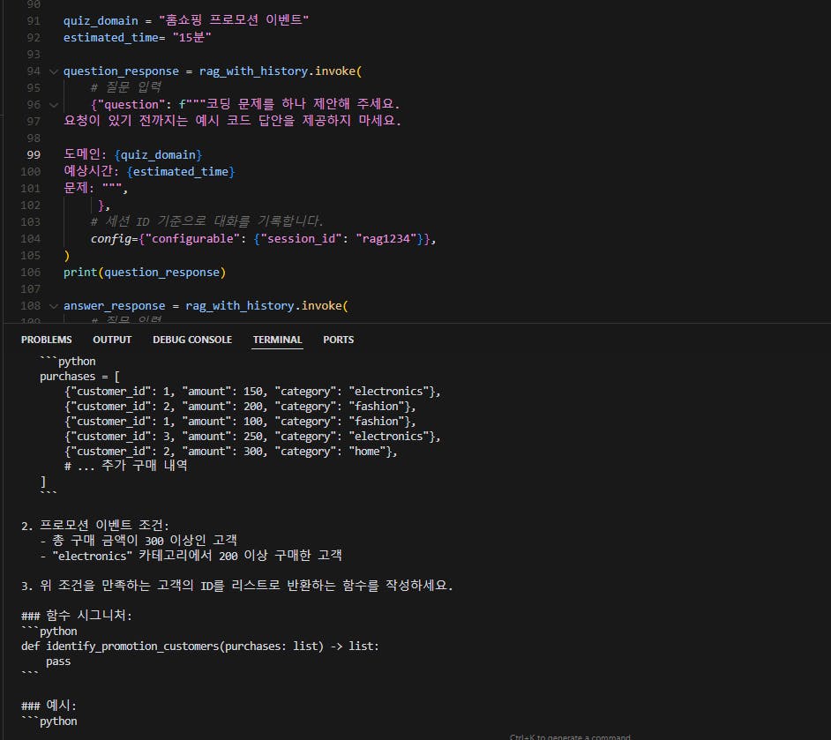Click the def identify_promotion_customers line
The image size is (831, 740).
pos(199,647)
